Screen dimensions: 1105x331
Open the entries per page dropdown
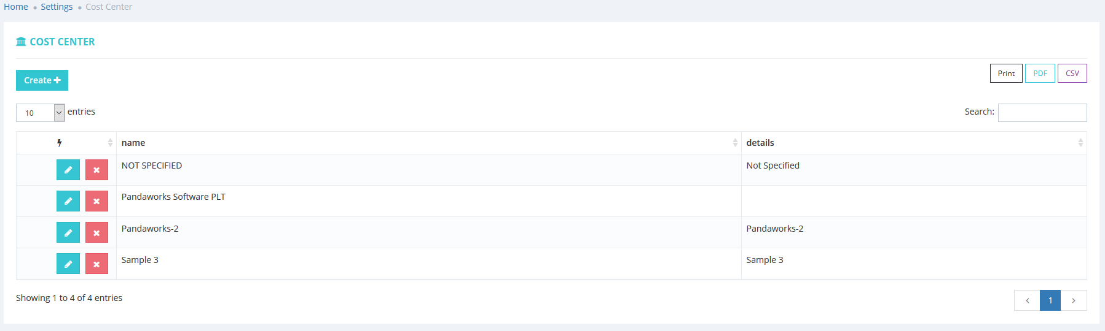coord(41,113)
